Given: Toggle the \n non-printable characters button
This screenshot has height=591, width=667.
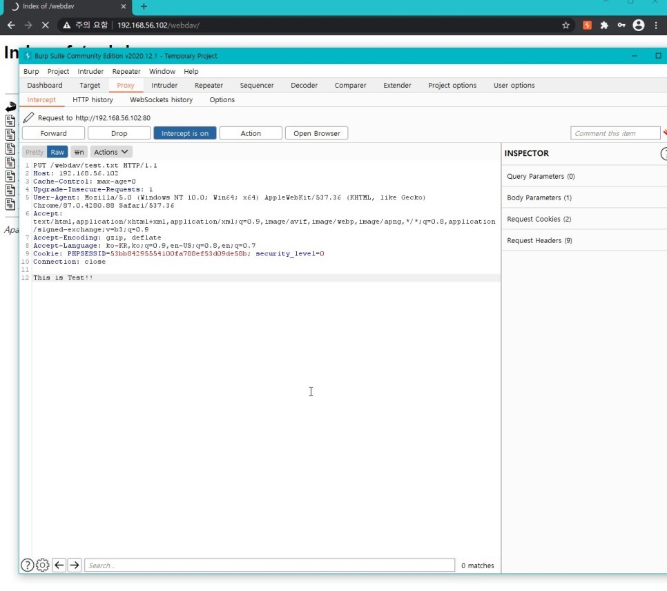Looking at the screenshot, I should tap(79, 152).
